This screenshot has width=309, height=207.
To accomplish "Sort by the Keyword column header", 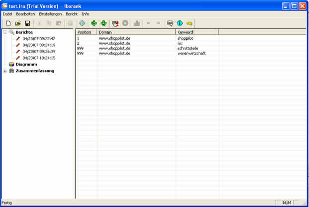I will (197, 32).
